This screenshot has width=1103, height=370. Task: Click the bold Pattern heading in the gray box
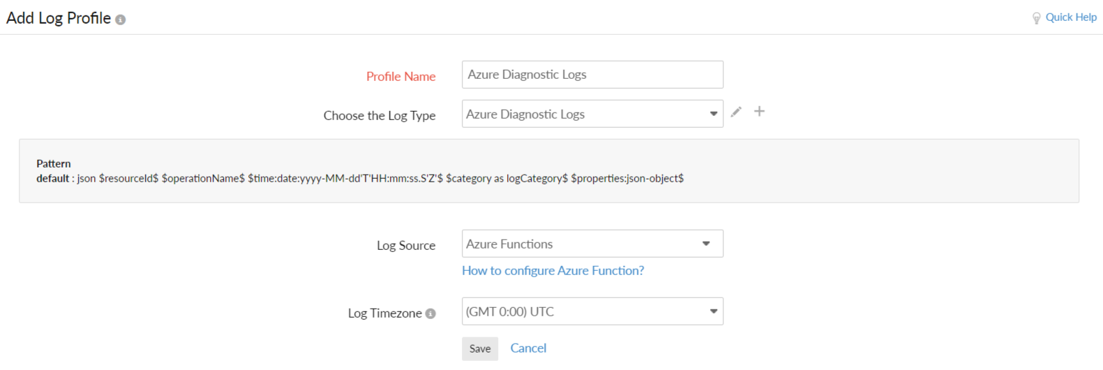click(x=54, y=164)
